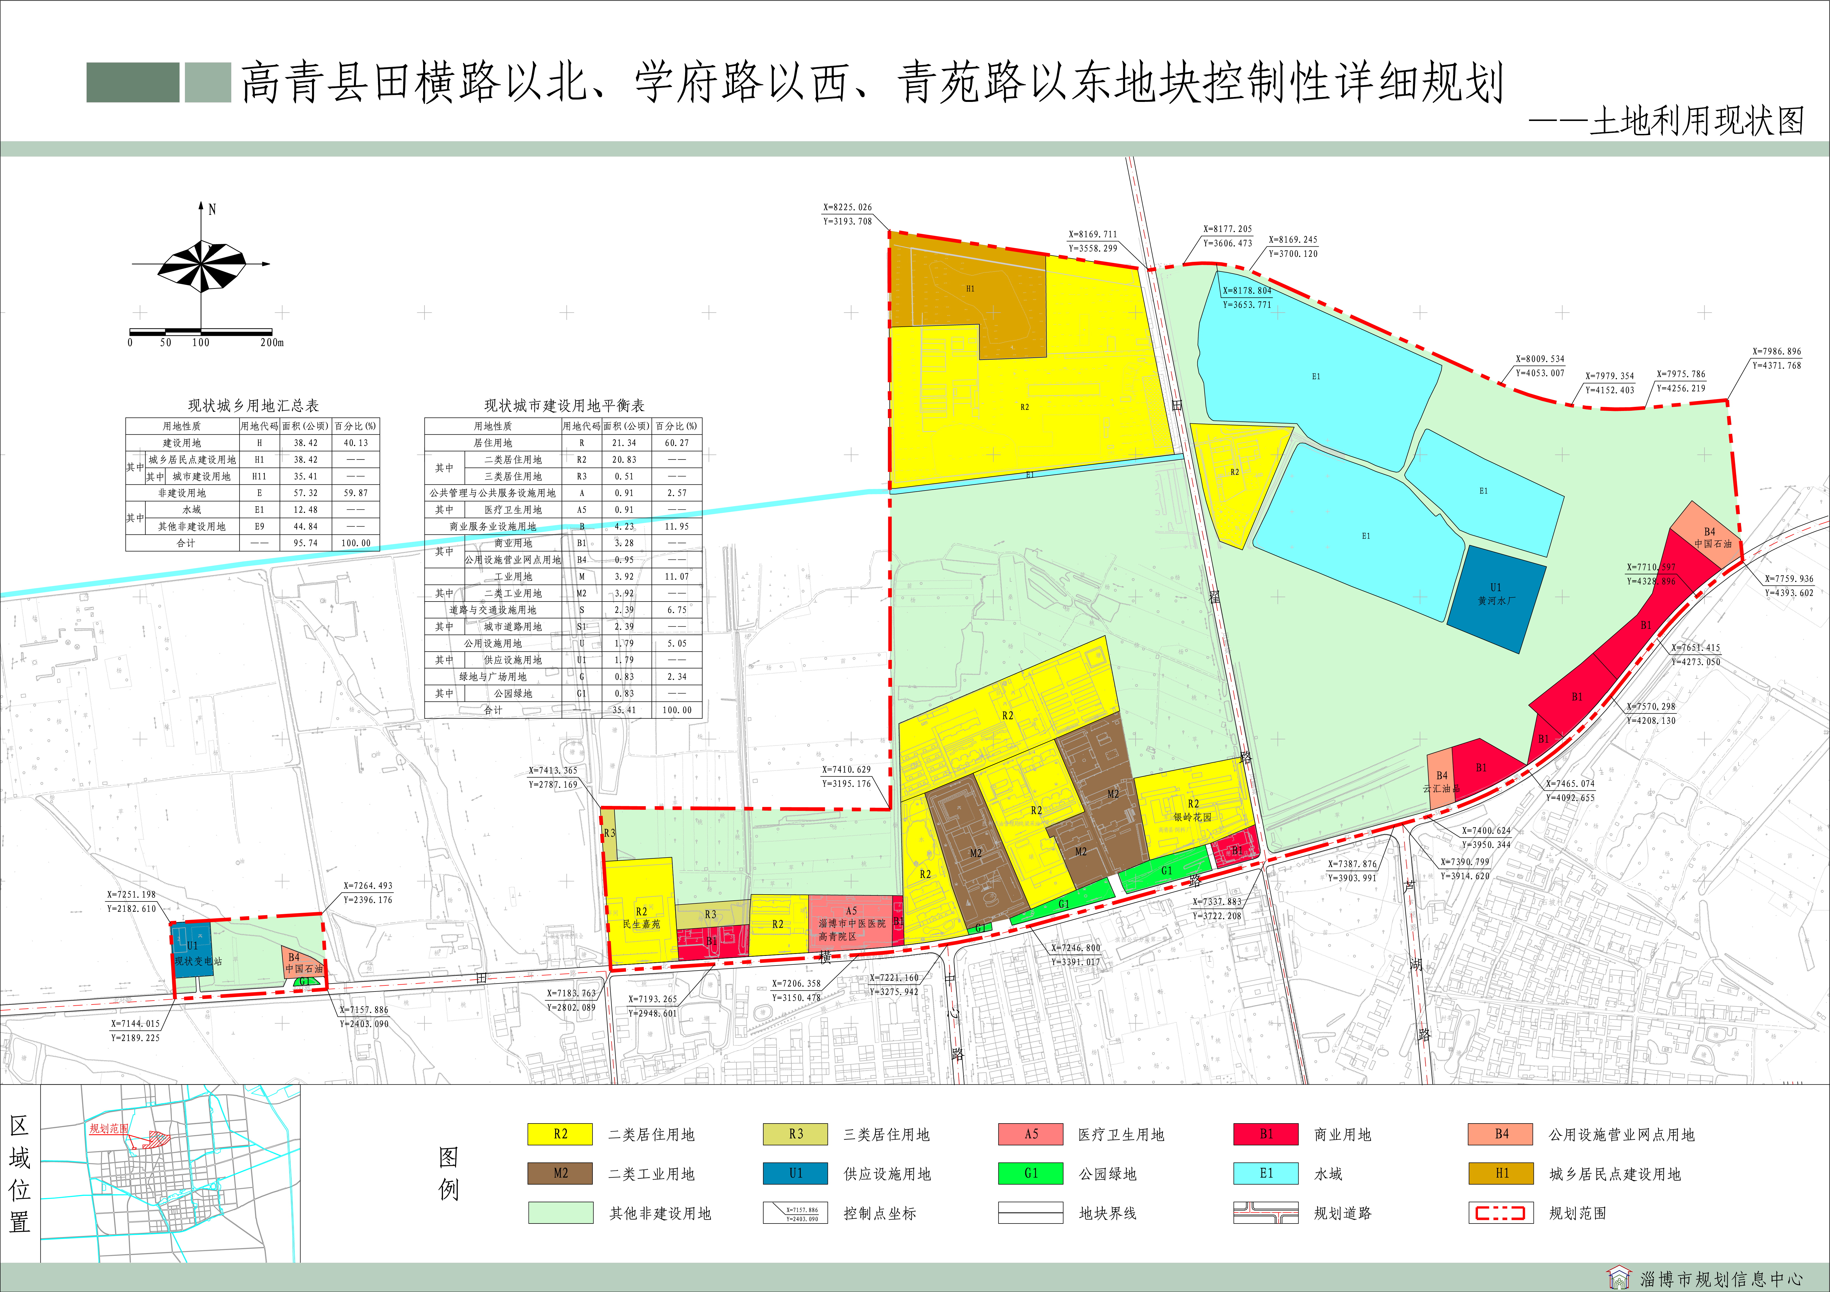Click the 区域位置 location thumbnail map

pos(171,1173)
